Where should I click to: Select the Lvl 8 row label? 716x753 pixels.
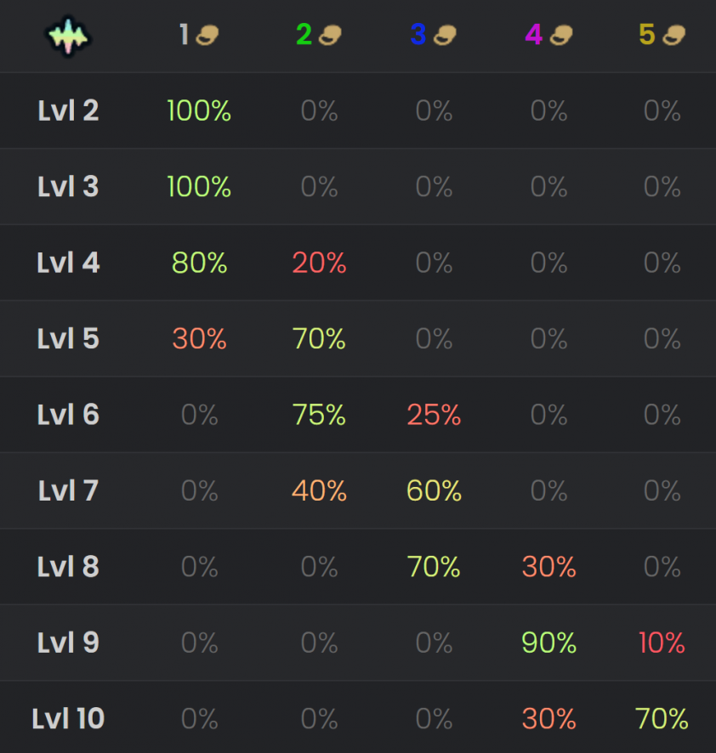pos(68,567)
